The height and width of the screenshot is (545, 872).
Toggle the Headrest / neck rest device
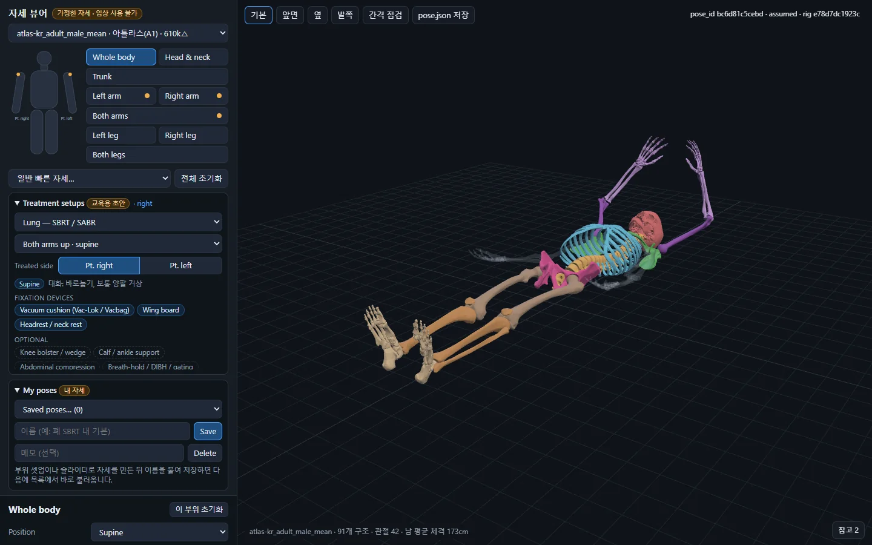51,325
